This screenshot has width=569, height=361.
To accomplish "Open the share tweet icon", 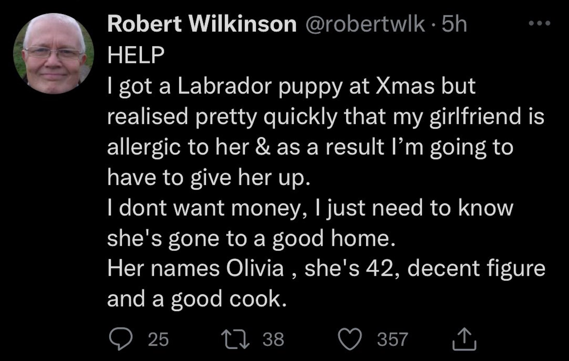I will (464, 339).
